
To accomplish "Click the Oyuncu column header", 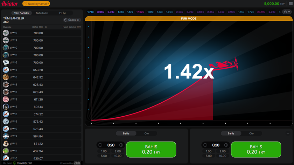I will [x=7, y=27].
